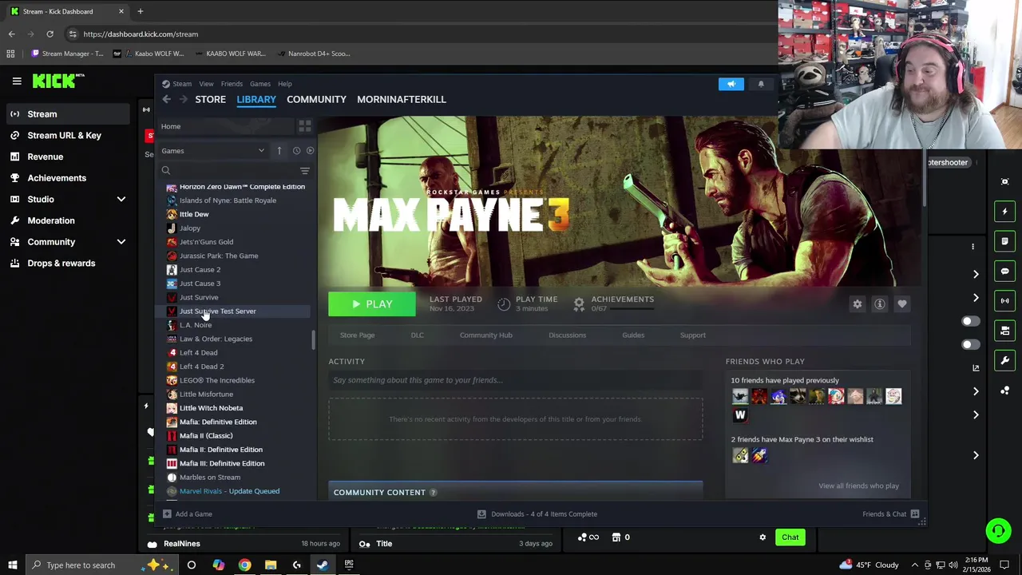The height and width of the screenshot is (575, 1022).
Task: Click the green PLAY button
Action: coord(372,304)
